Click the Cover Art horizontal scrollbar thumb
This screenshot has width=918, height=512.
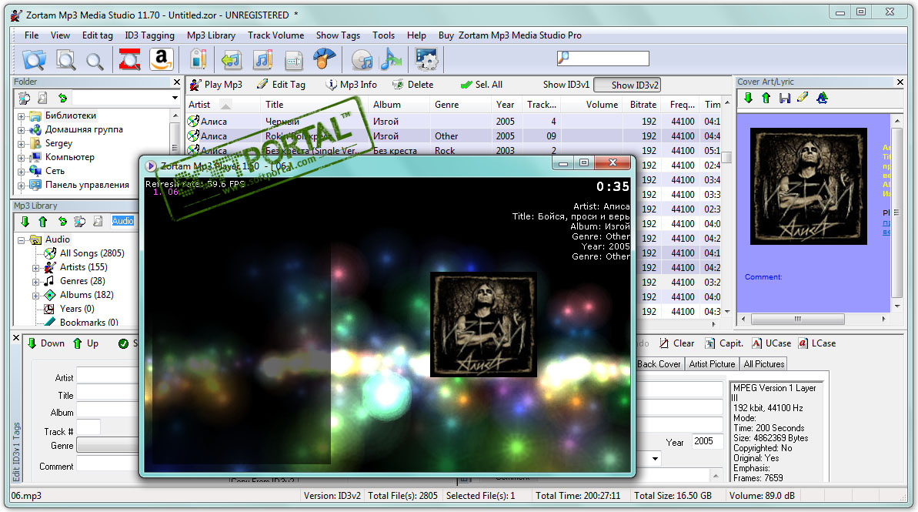(x=797, y=320)
